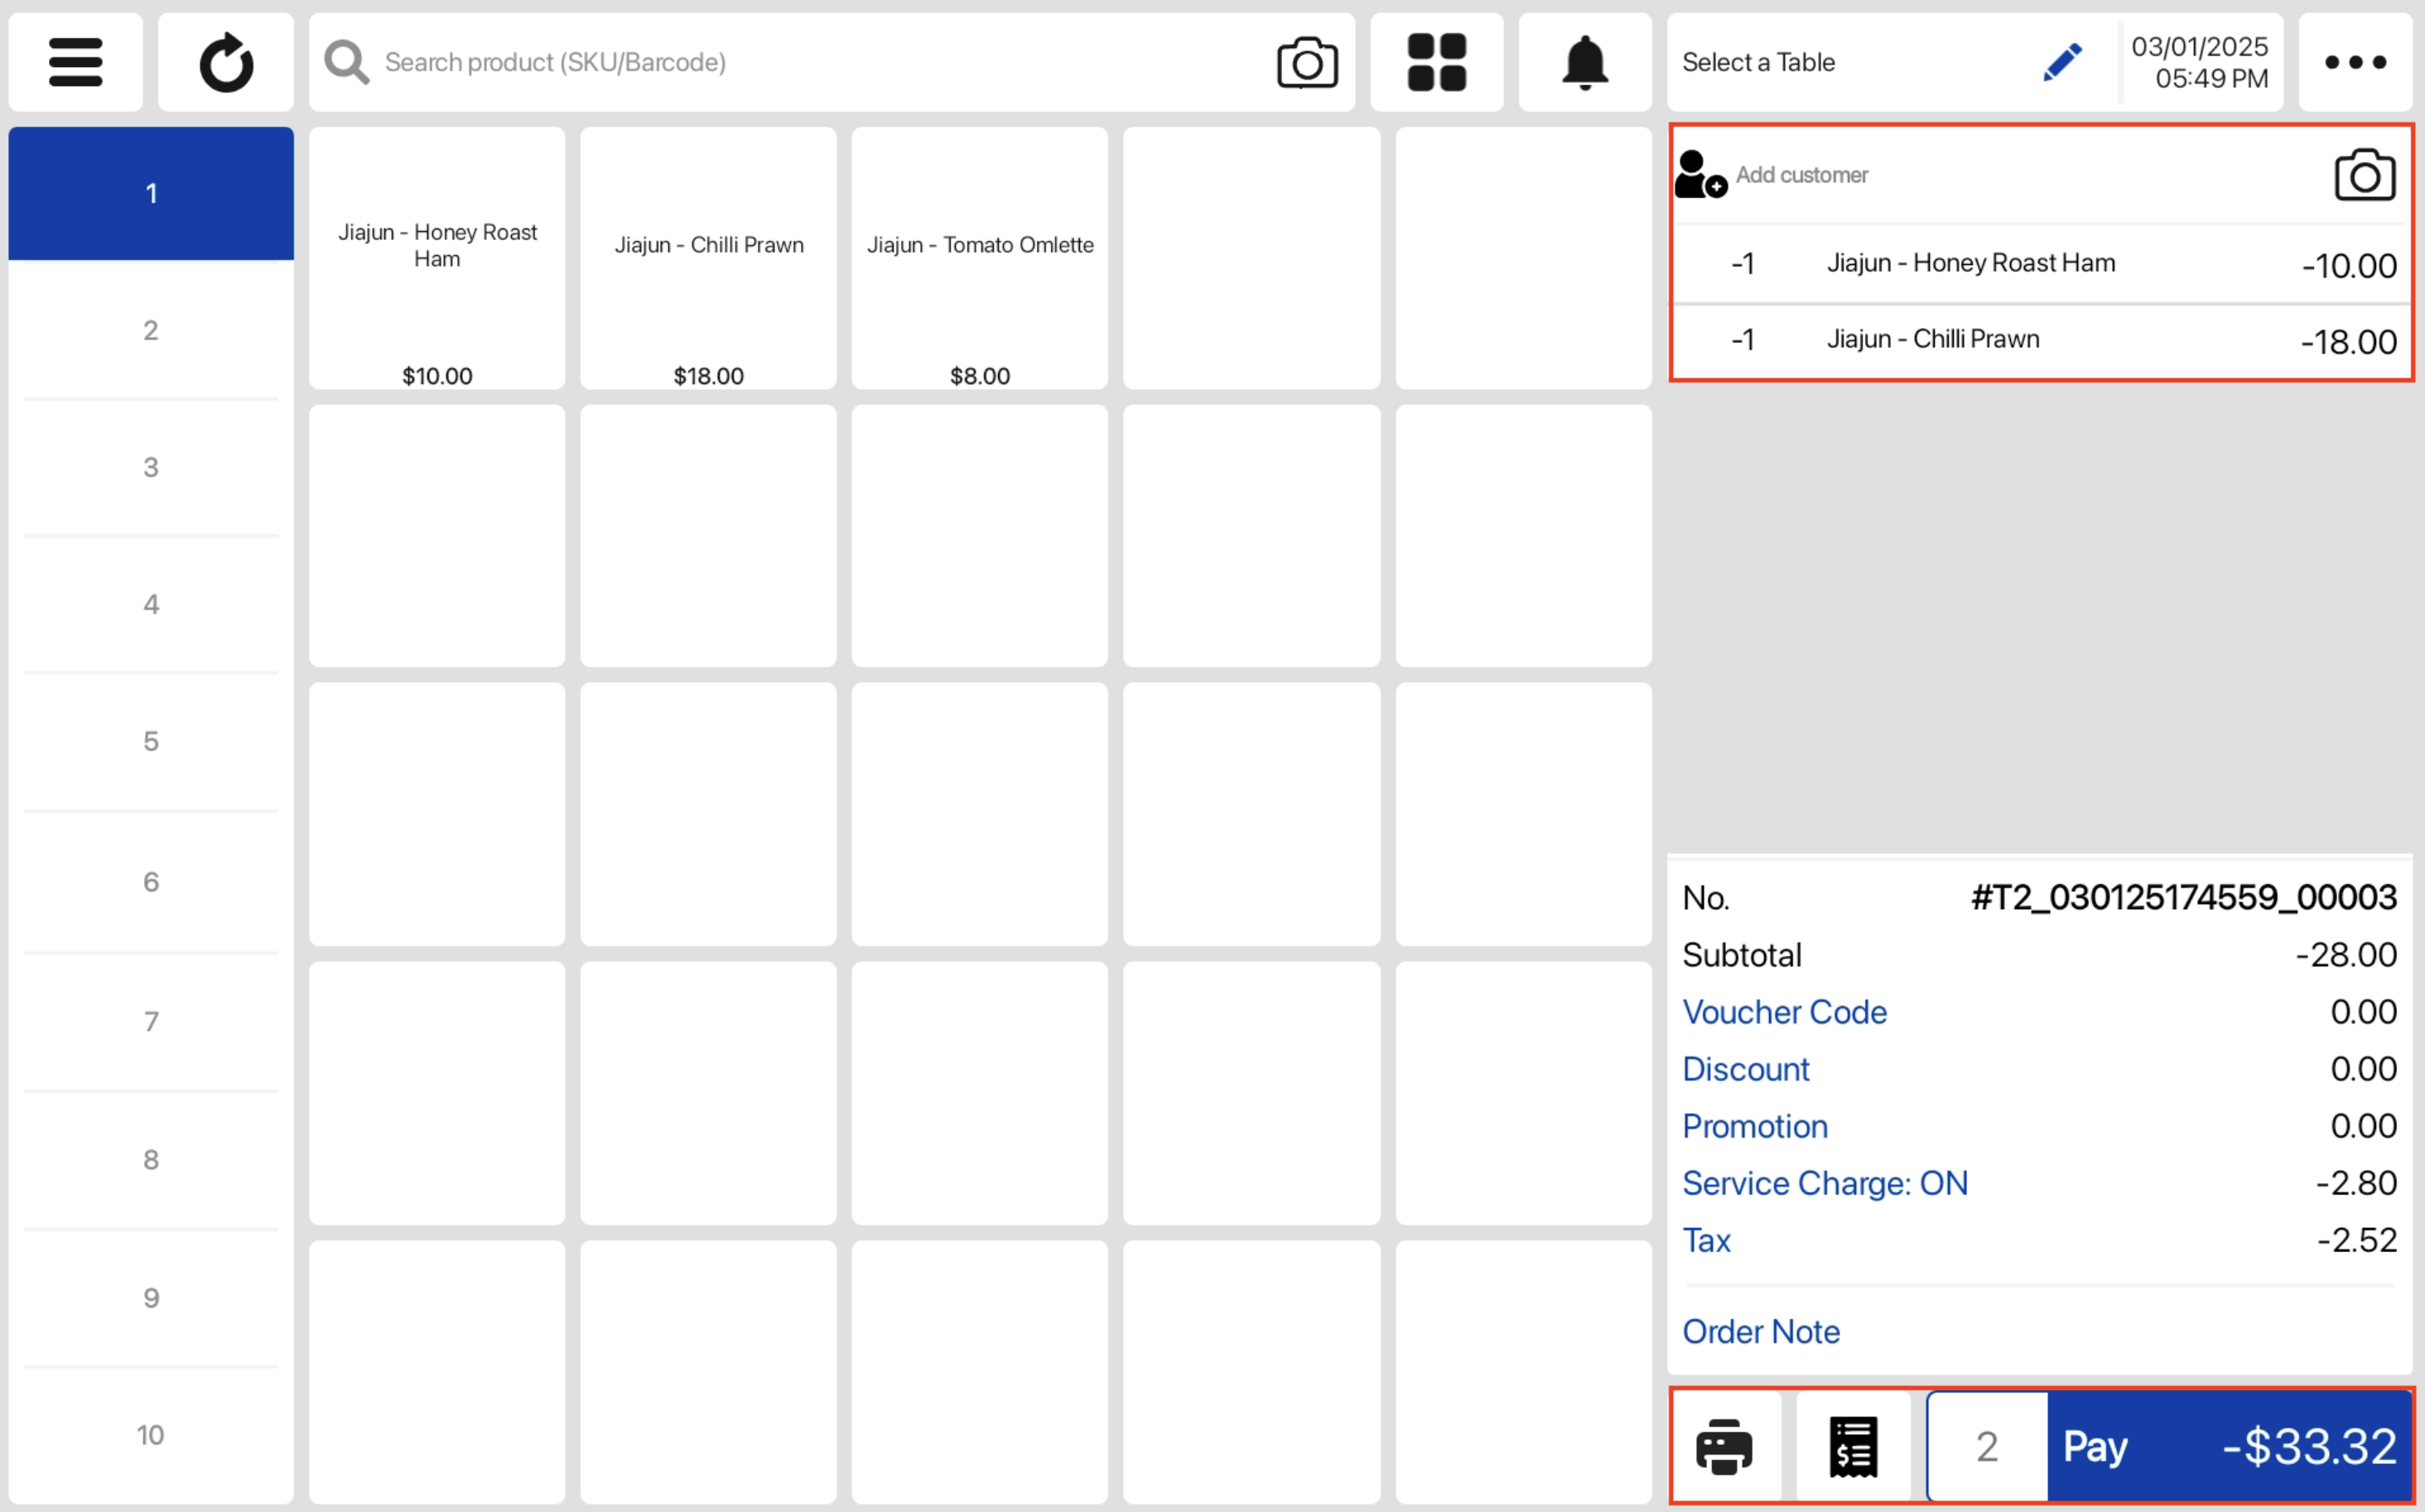The width and height of the screenshot is (2425, 1512).
Task: Click the Discount link
Action: (x=1745, y=1069)
